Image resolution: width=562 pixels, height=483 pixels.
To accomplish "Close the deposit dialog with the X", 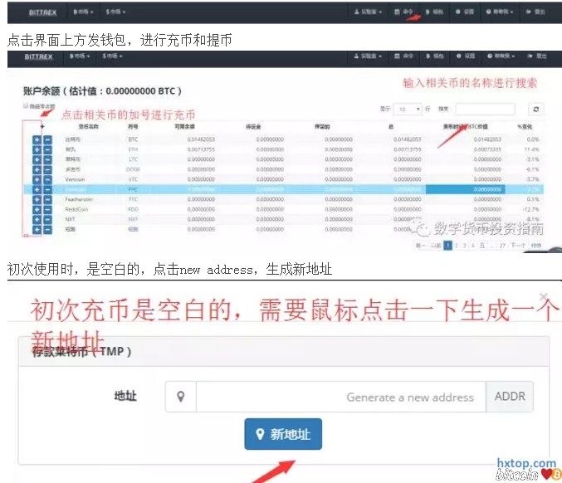I will (x=544, y=296).
